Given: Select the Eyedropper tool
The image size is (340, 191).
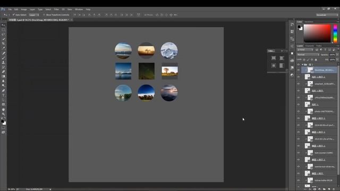Looking at the screenshot, I should click(x=3, y=48).
